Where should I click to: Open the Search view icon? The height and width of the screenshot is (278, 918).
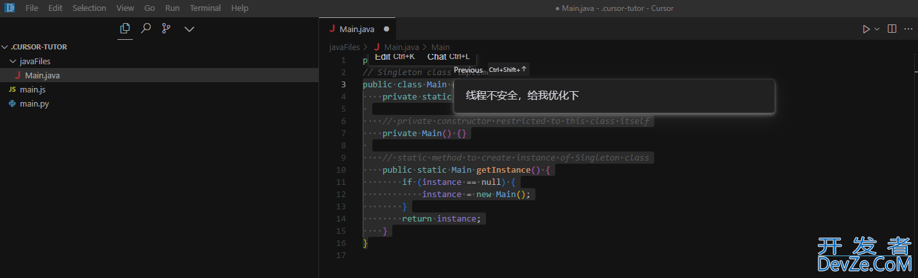pos(146,28)
